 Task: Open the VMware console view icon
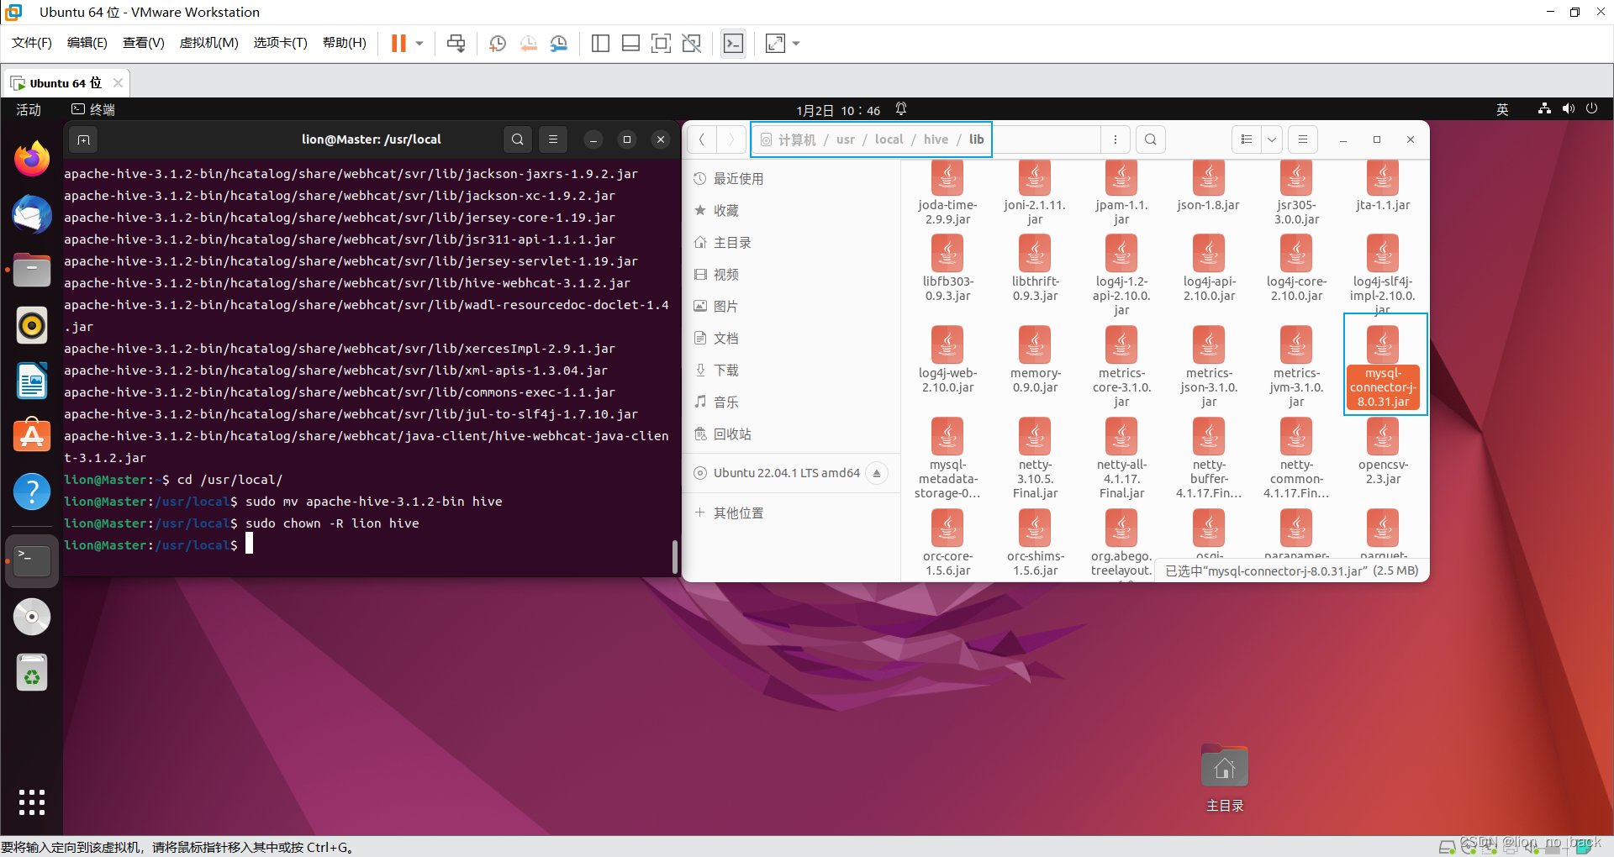733,43
